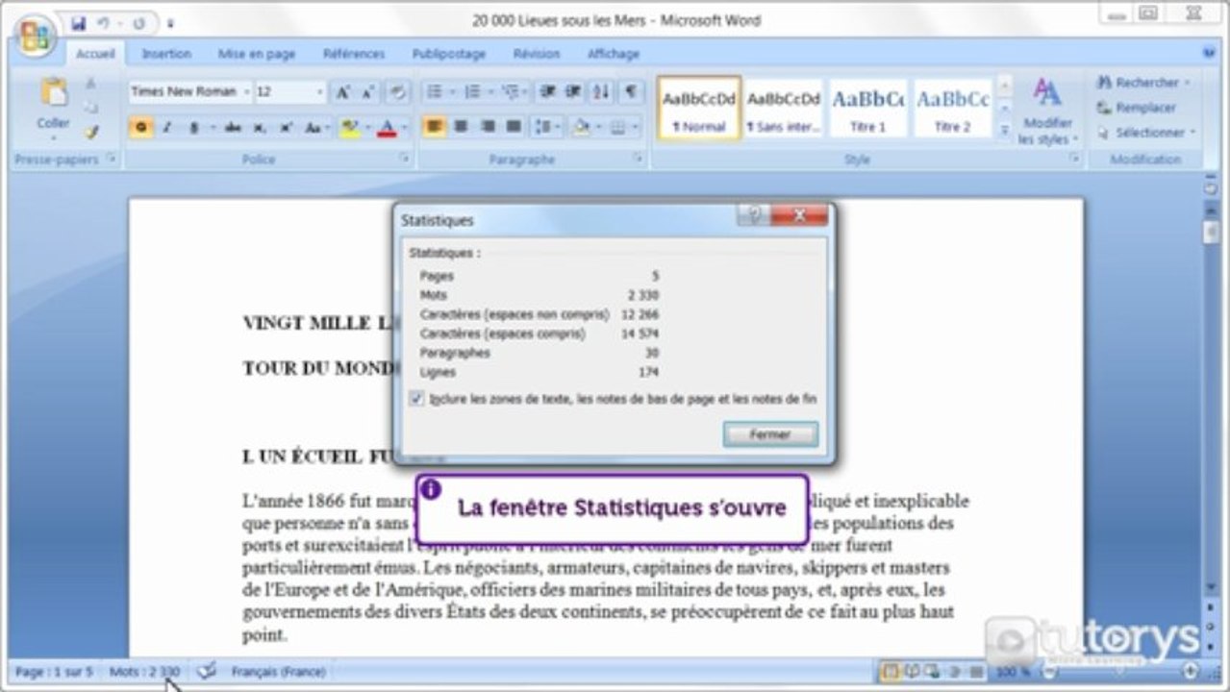Open the Paragraphe dialog launcher
This screenshot has height=692, width=1230.
tap(638, 159)
